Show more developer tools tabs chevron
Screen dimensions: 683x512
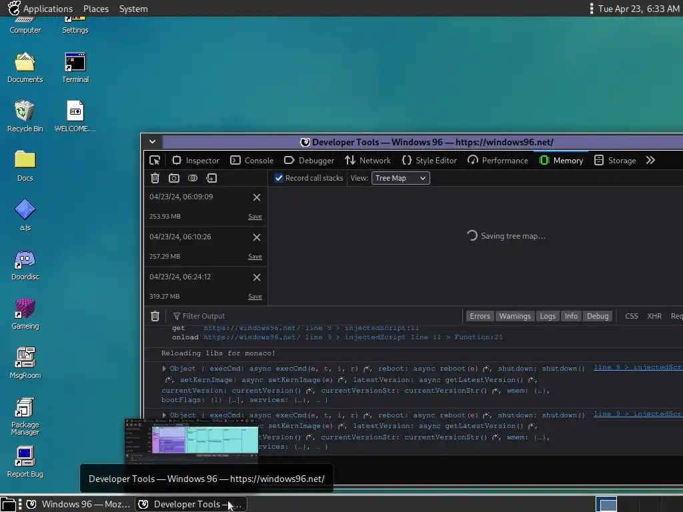tap(650, 160)
